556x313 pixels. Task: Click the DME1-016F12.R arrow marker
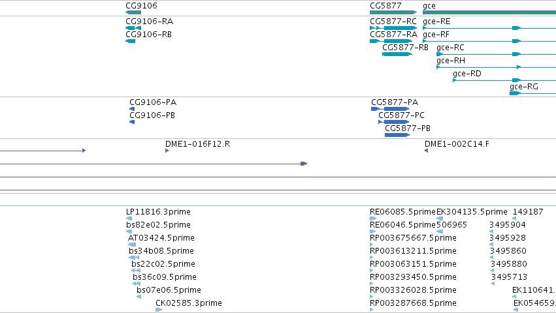pos(167,151)
